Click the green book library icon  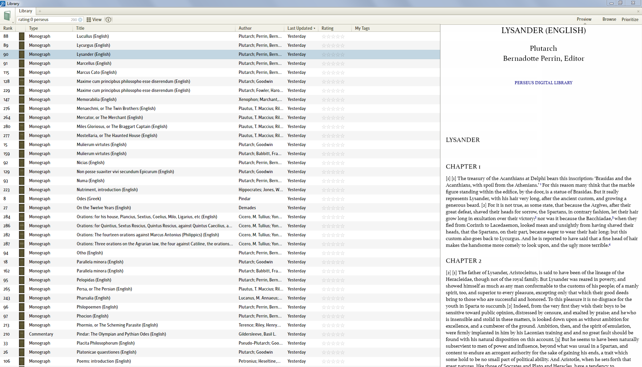coord(7,16)
